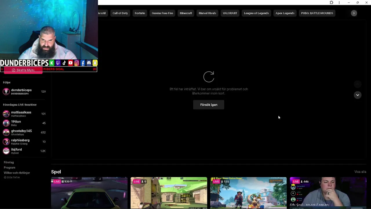
Task: Click the Twitch logo in stream overlay
Action: coord(58,63)
